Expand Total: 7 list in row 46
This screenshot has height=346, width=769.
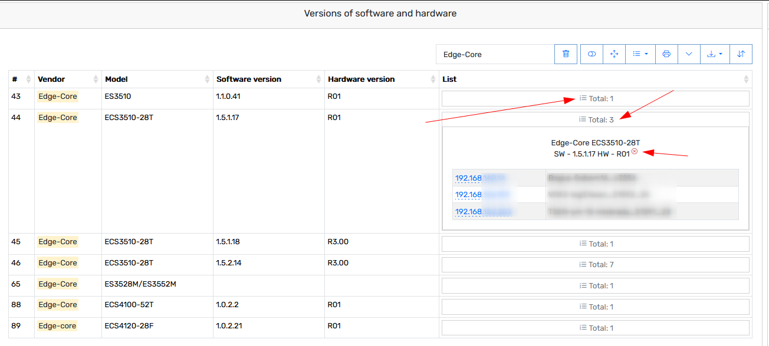(596, 265)
